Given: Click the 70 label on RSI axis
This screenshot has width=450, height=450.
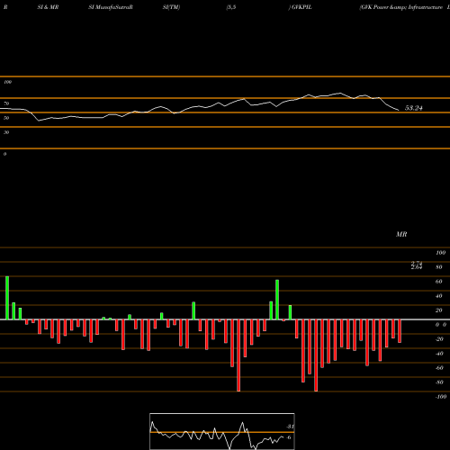Looking at the screenshot, I should point(6,103).
